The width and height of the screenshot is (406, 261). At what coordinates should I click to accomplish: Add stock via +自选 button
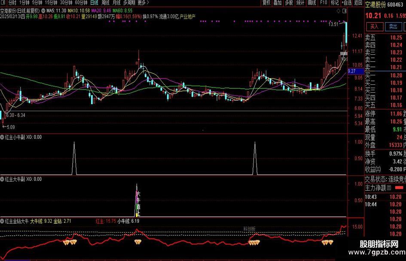(x=346, y=3)
